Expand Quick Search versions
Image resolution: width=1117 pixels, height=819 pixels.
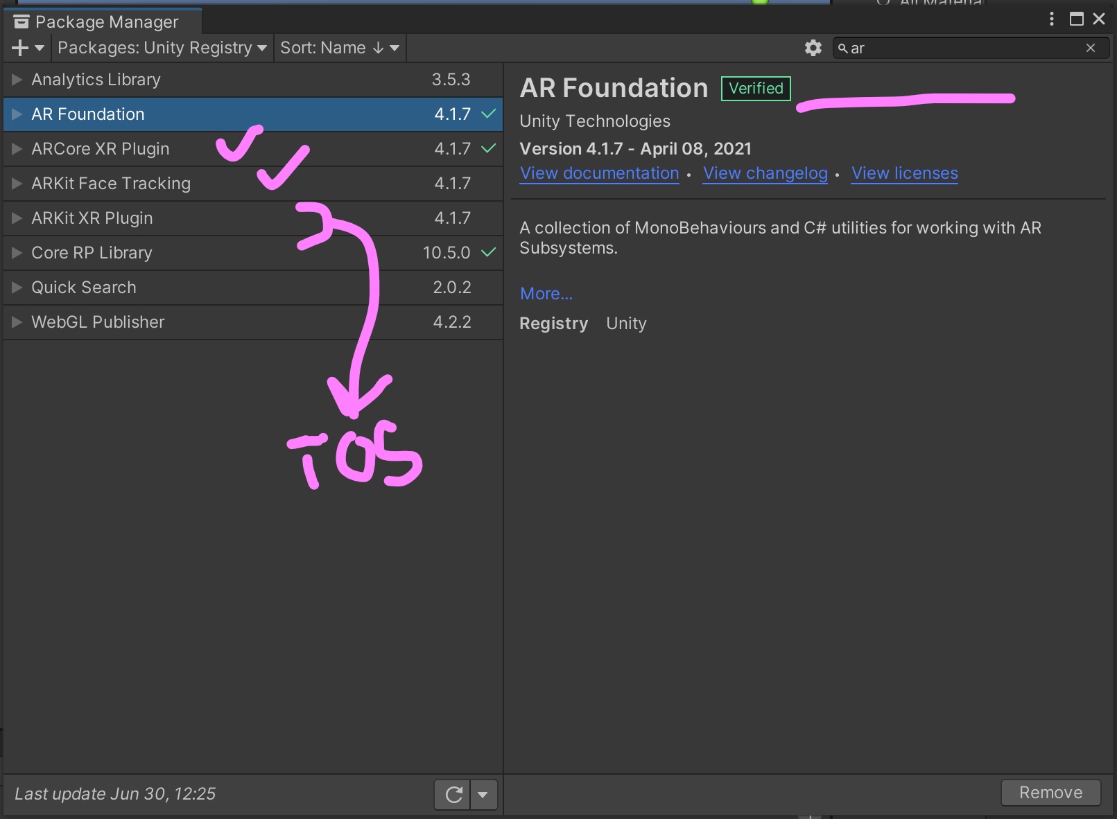(x=17, y=288)
